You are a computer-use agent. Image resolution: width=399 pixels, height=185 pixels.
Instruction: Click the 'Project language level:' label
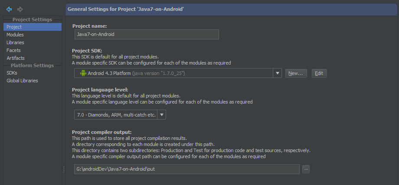point(100,89)
